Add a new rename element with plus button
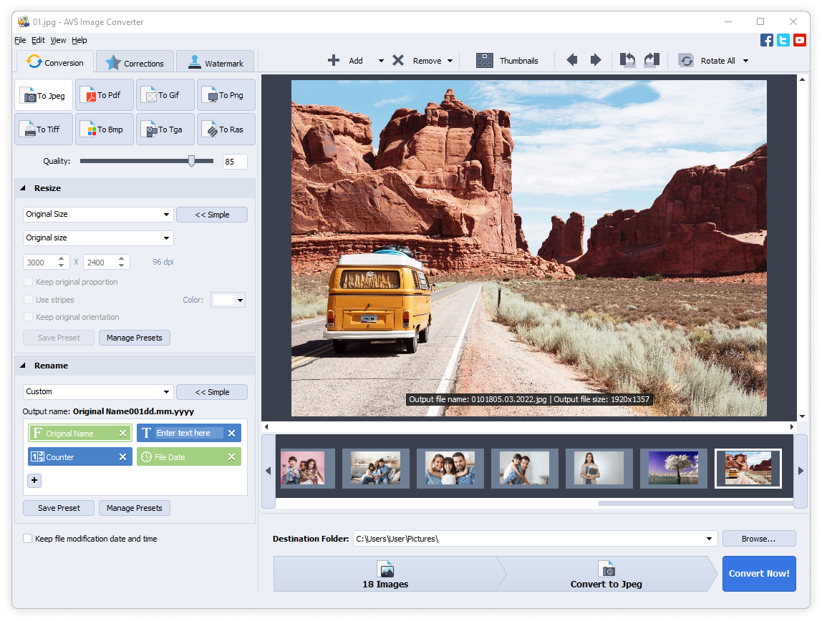Image resolution: width=822 pixels, height=621 pixels. click(x=34, y=480)
